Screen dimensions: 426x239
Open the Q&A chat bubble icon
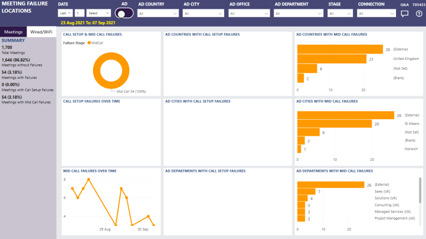tap(404, 14)
